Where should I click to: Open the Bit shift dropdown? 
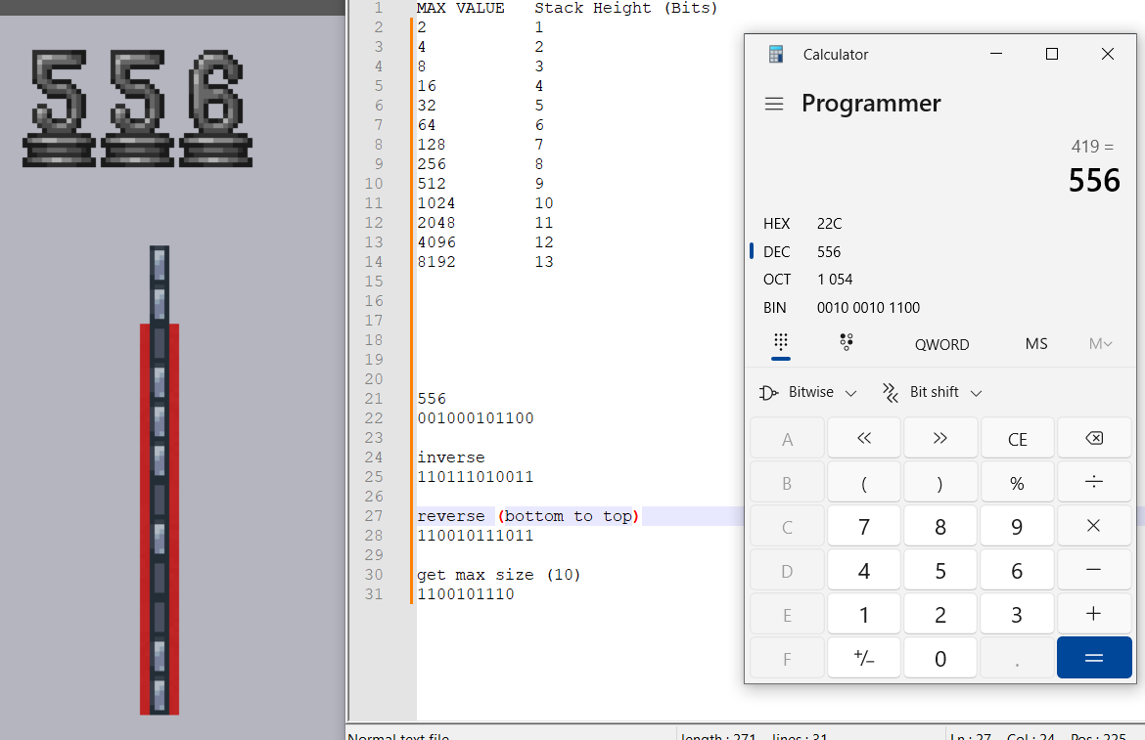(932, 392)
